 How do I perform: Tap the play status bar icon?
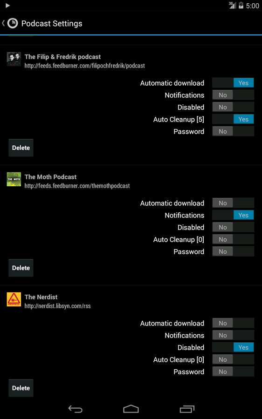tap(7, 5)
